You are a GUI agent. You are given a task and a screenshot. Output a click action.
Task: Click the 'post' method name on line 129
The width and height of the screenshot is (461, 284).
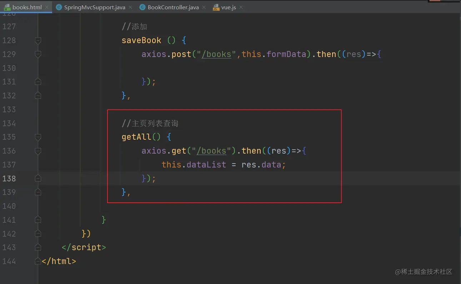point(181,54)
